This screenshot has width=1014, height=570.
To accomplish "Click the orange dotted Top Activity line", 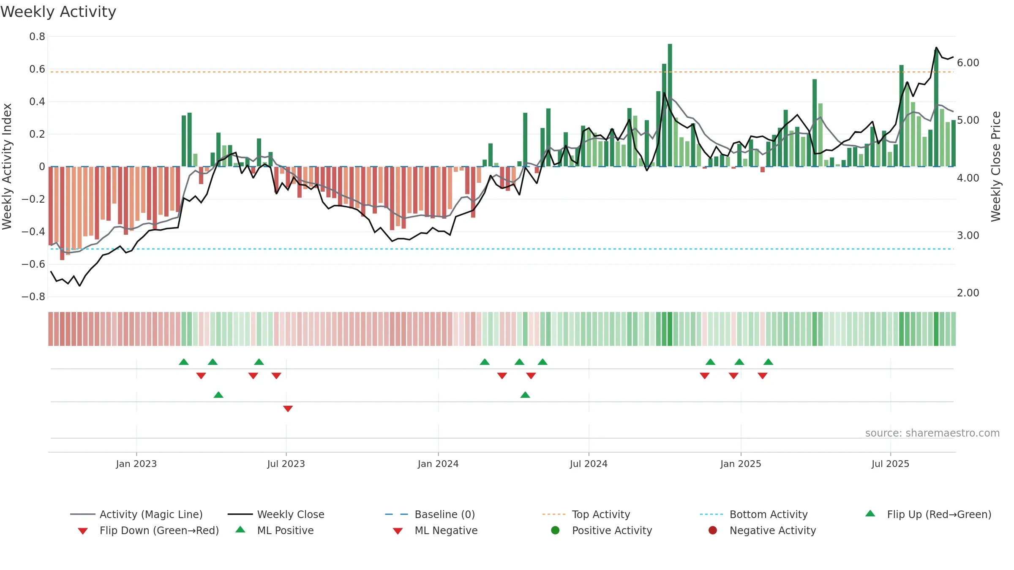I will [502, 72].
